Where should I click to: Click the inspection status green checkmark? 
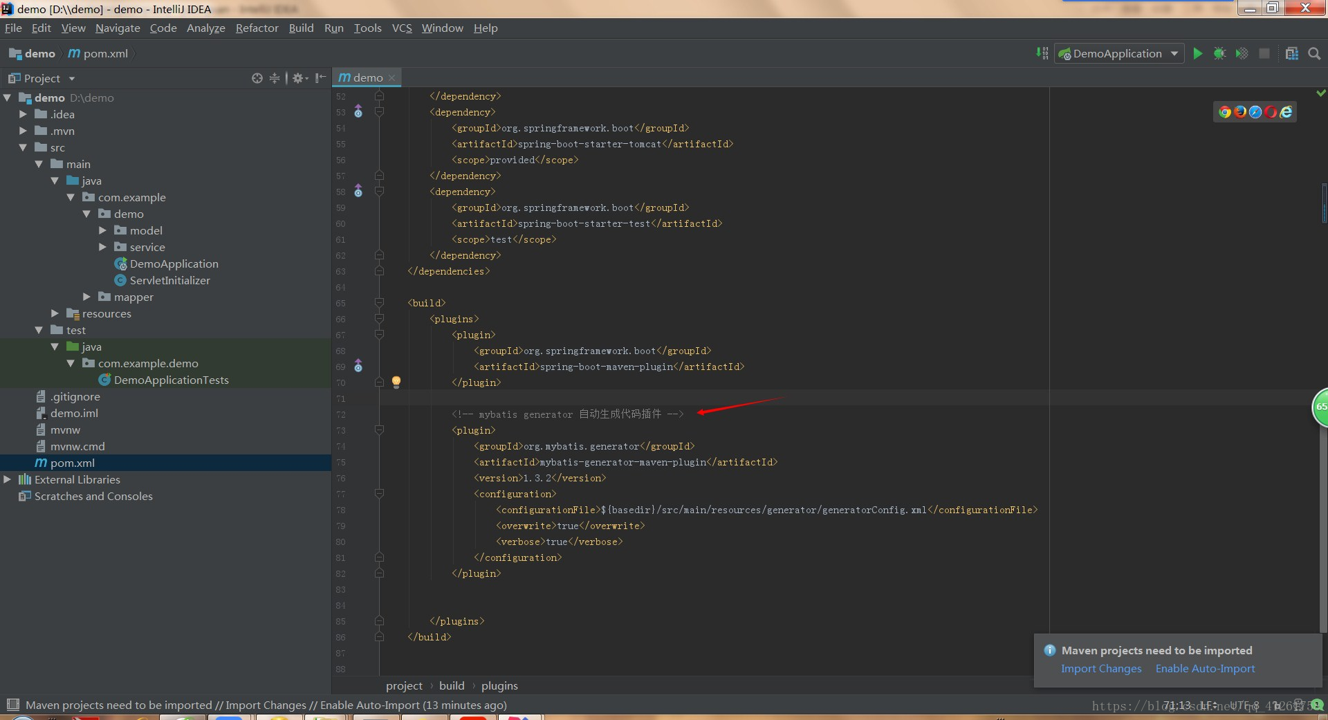click(x=1321, y=93)
